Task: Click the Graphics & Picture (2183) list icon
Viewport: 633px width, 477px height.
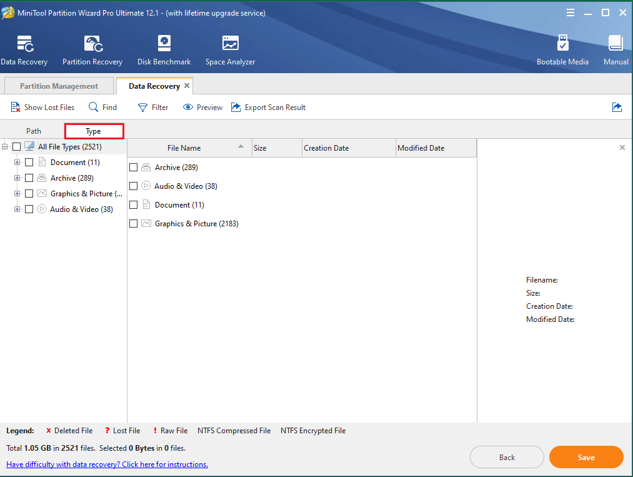Action: (x=146, y=223)
